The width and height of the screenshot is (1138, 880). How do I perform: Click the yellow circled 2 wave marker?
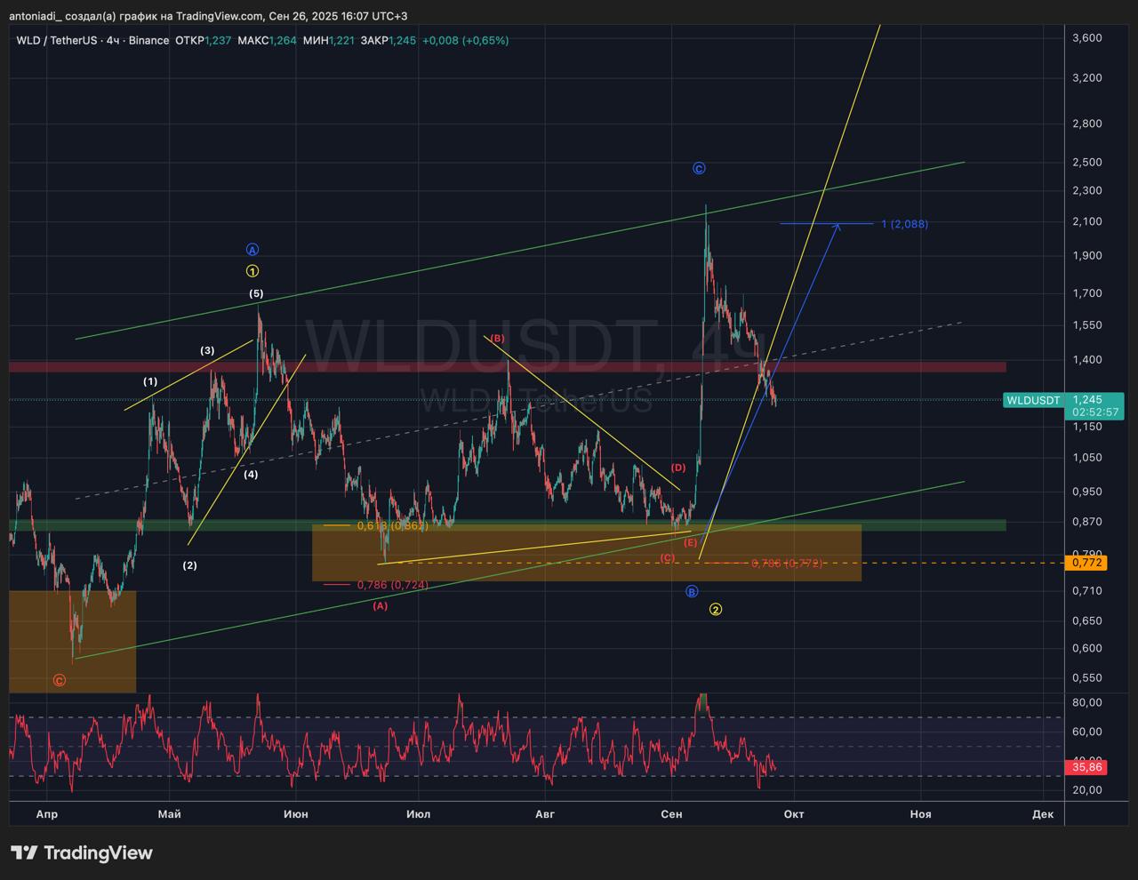click(x=716, y=610)
